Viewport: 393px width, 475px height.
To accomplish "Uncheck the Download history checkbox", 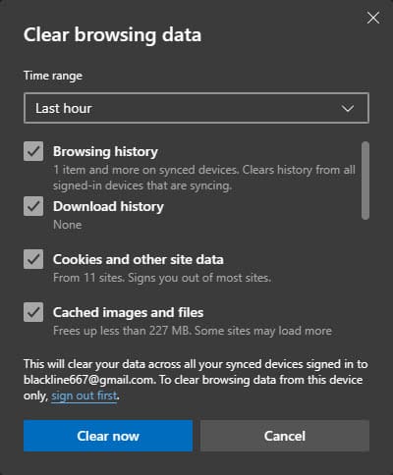I will point(33,206).
